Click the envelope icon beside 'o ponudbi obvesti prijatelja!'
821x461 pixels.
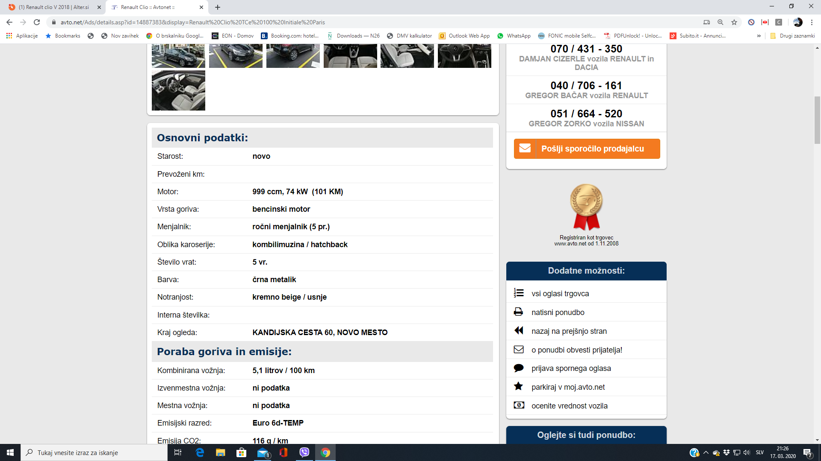[519, 350]
